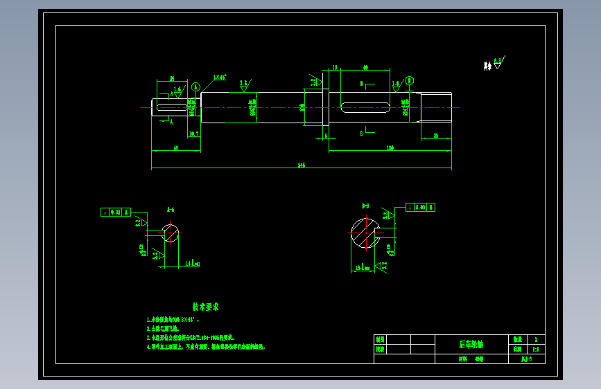The image size is (601, 389).
Task: Pick the hatched large circular cross-section
Action: pos(365,233)
